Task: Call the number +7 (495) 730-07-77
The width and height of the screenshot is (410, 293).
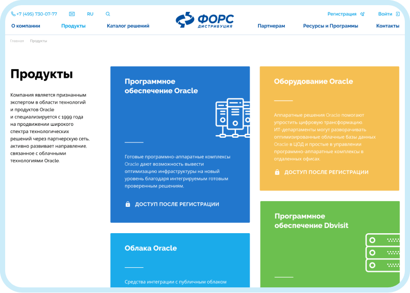Action: tap(37, 14)
